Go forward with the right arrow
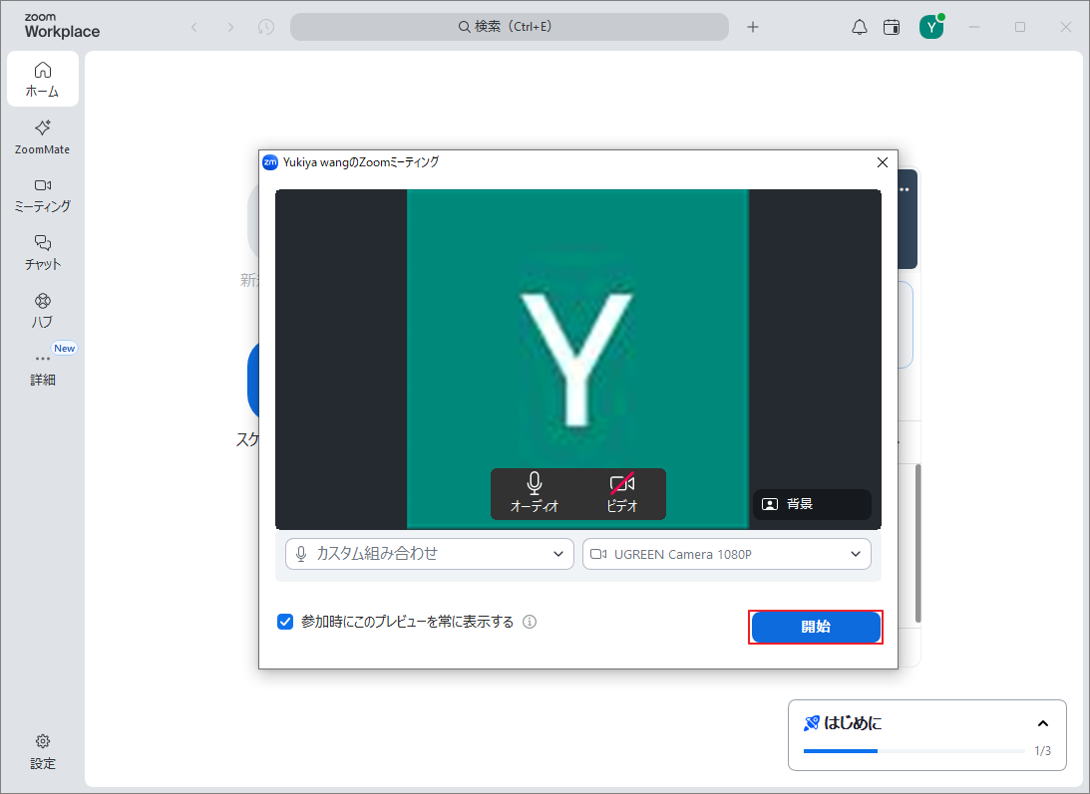This screenshot has width=1090, height=794. [230, 27]
